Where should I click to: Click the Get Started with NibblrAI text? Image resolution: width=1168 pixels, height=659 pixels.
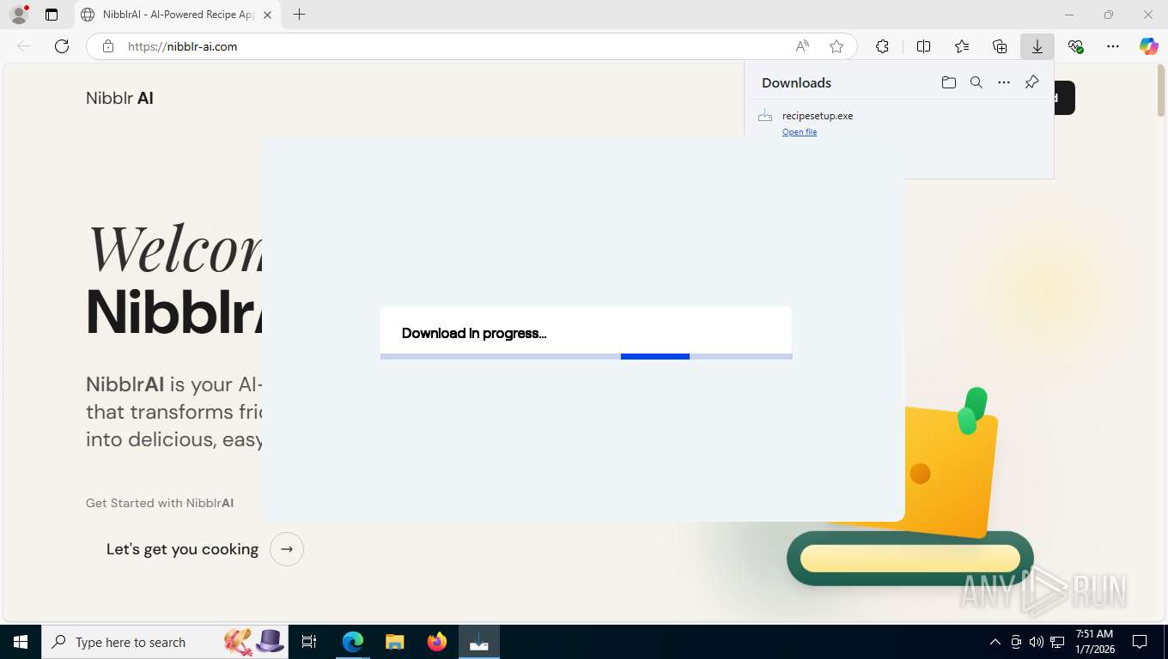tap(160, 503)
